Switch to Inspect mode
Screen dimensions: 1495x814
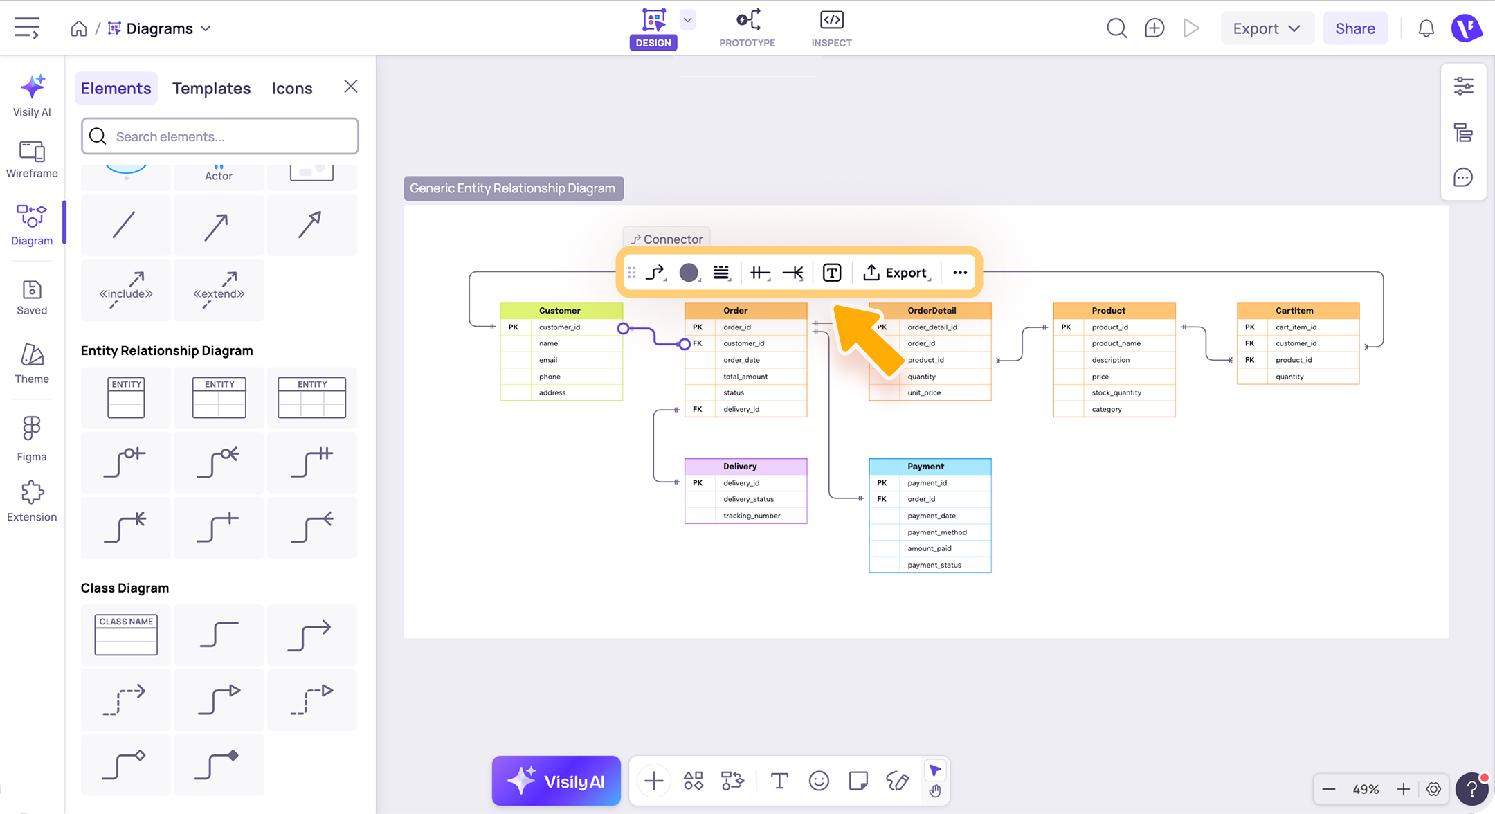coord(831,28)
